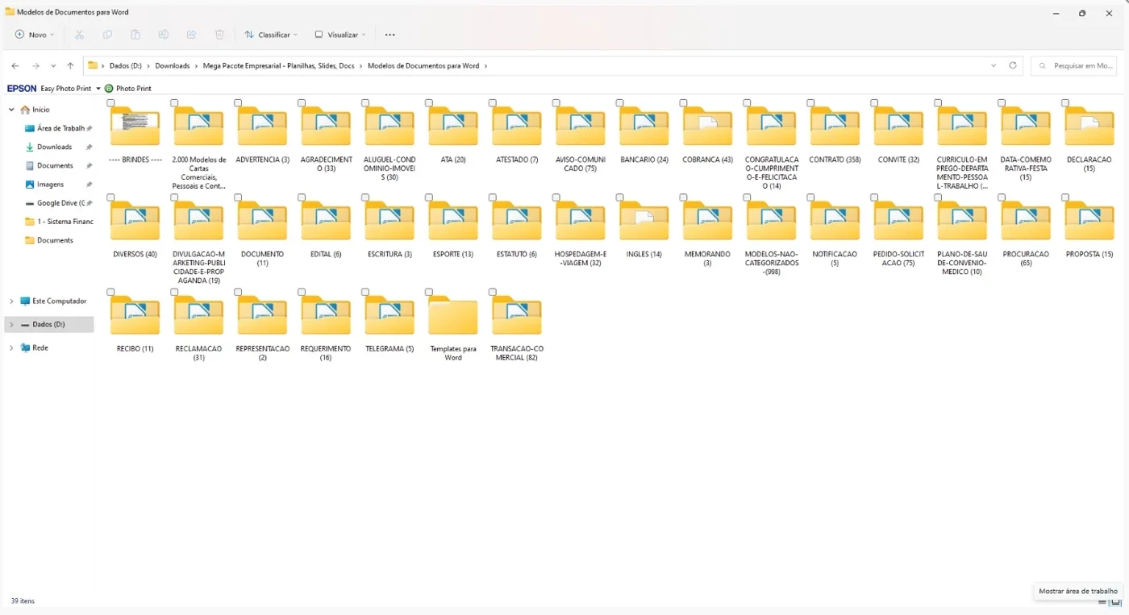Click the Paste icon in toolbar
Viewport: 1129px width, 615px height.
pyautogui.click(x=135, y=35)
